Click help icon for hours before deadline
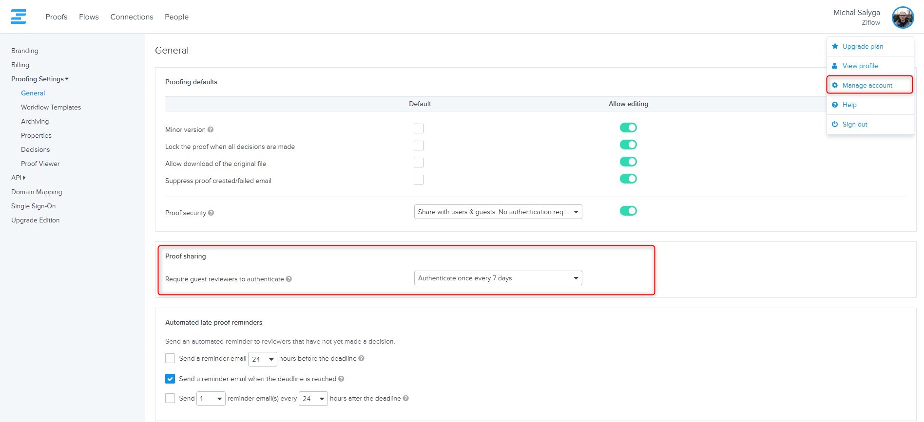Viewport: 924px width, 422px height. [x=362, y=358]
